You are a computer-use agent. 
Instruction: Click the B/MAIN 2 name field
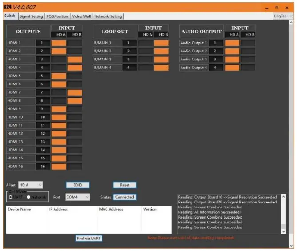(107, 51)
